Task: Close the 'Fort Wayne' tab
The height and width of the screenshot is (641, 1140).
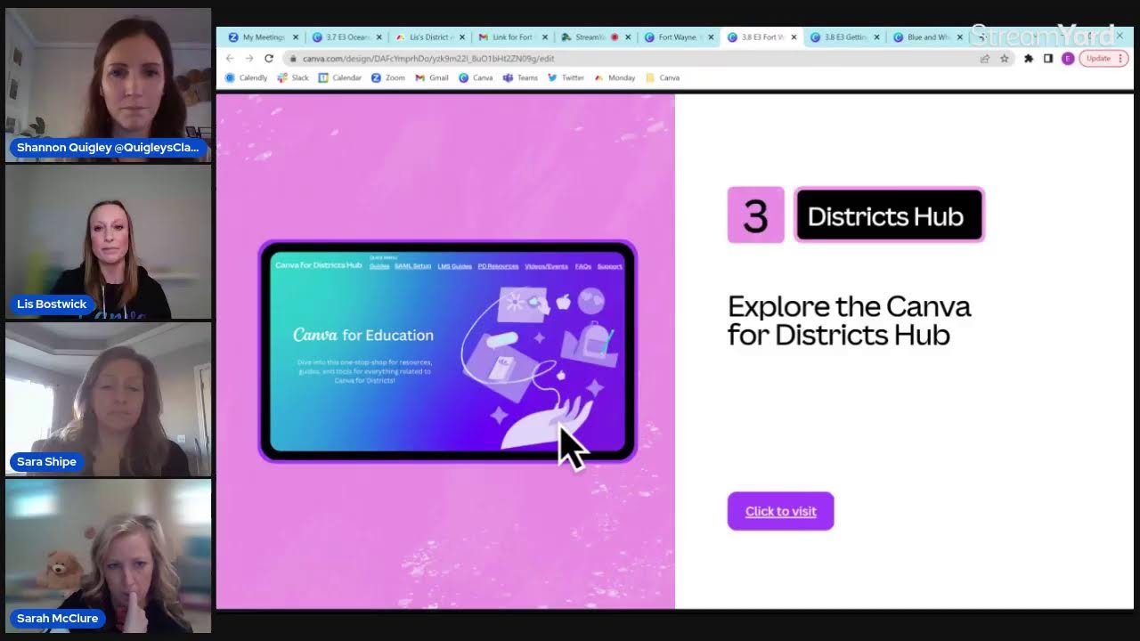Action: [x=711, y=37]
